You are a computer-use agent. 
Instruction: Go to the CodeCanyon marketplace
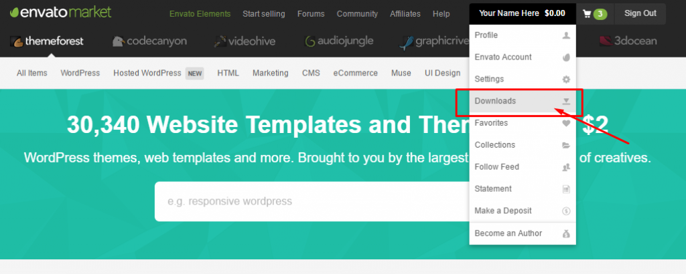(x=149, y=41)
